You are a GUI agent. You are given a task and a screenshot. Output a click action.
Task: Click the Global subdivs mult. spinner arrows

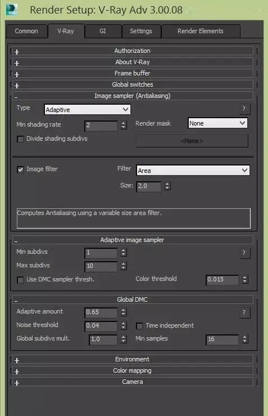click(124, 339)
